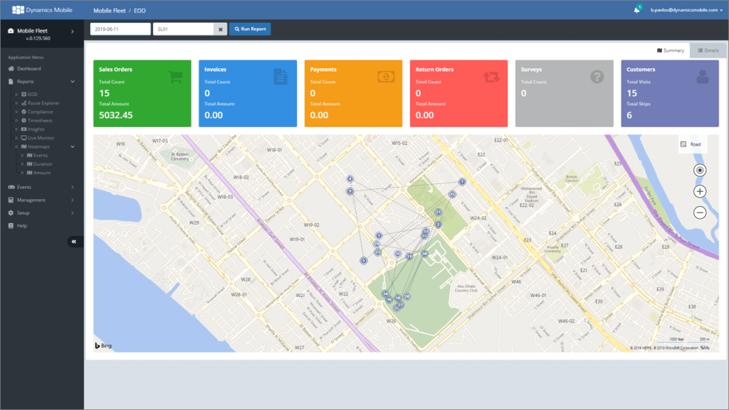Click the Return Orders arrows icon

(491, 77)
